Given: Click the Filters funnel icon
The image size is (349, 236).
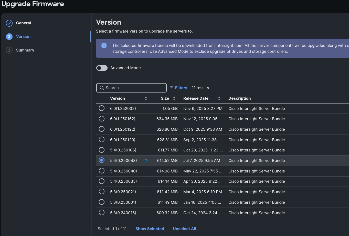Looking at the screenshot, I should click(172, 88).
